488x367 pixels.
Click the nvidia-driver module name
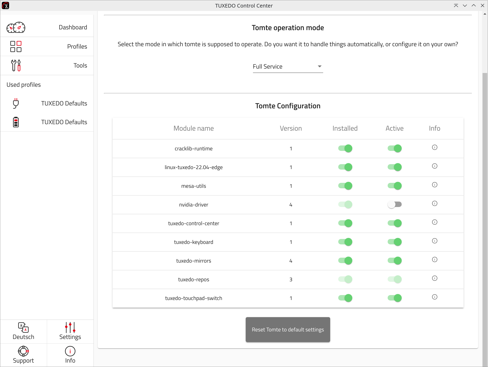click(194, 205)
